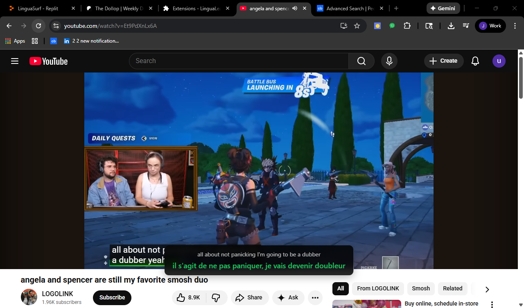
Task: Mute the playing tab via speaker icon
Action: (295, 8)
